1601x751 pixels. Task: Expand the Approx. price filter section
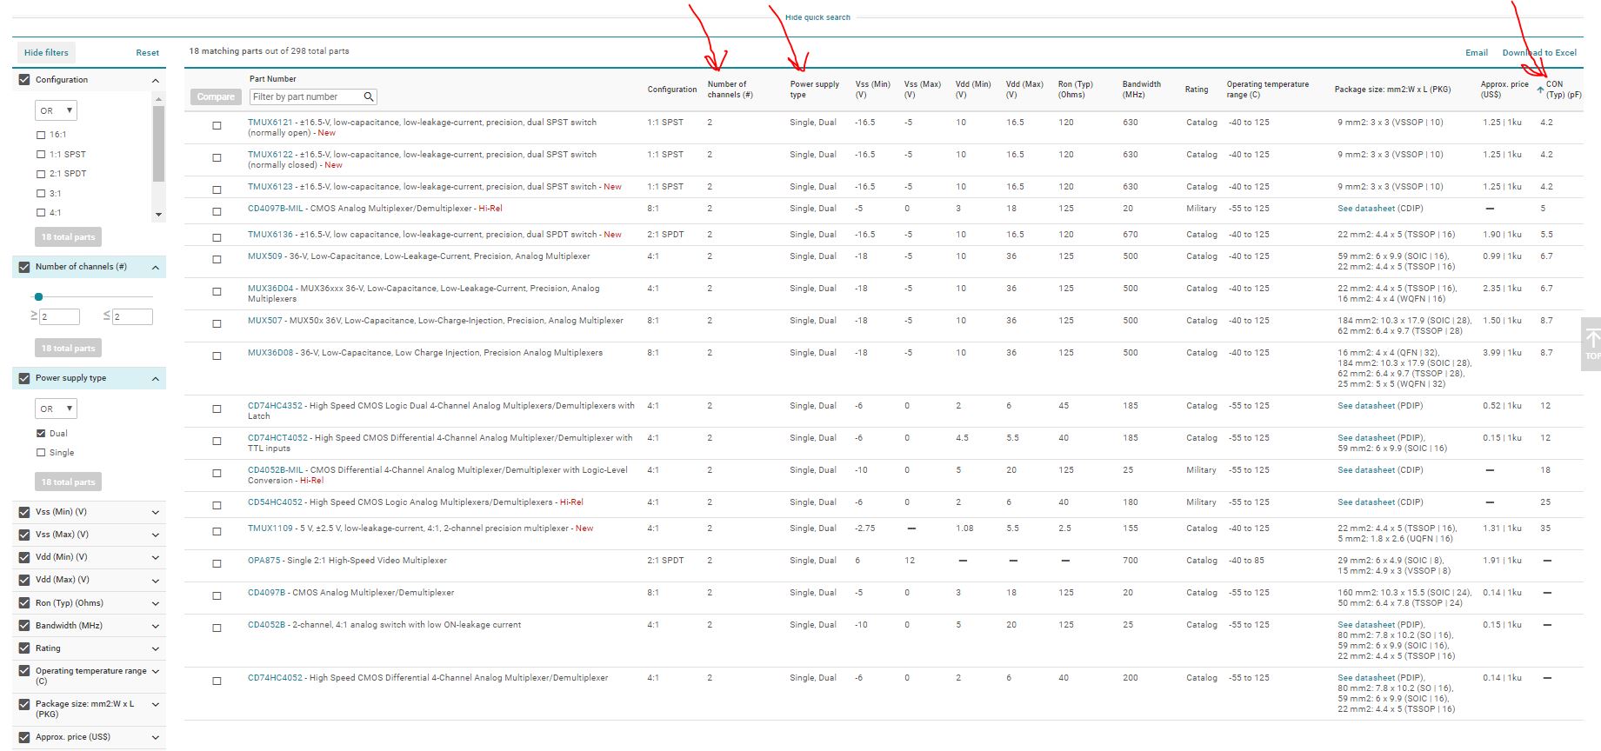pos(156,738)
